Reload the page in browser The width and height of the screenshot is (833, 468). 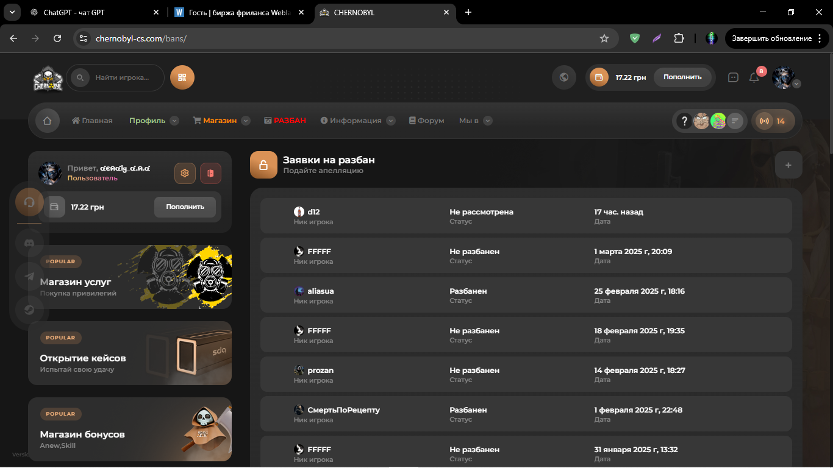click(x=57, y=38)
